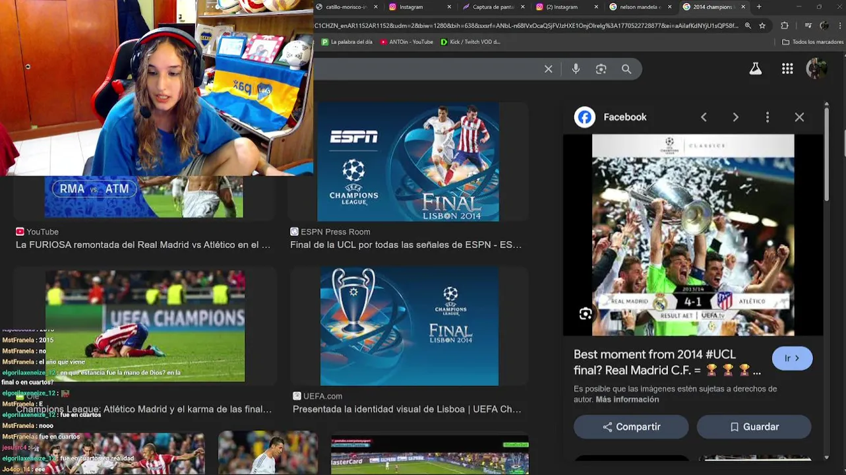This screenshot has height=475, width=846.
Task: Open a new browser tab
Action: 759,7
